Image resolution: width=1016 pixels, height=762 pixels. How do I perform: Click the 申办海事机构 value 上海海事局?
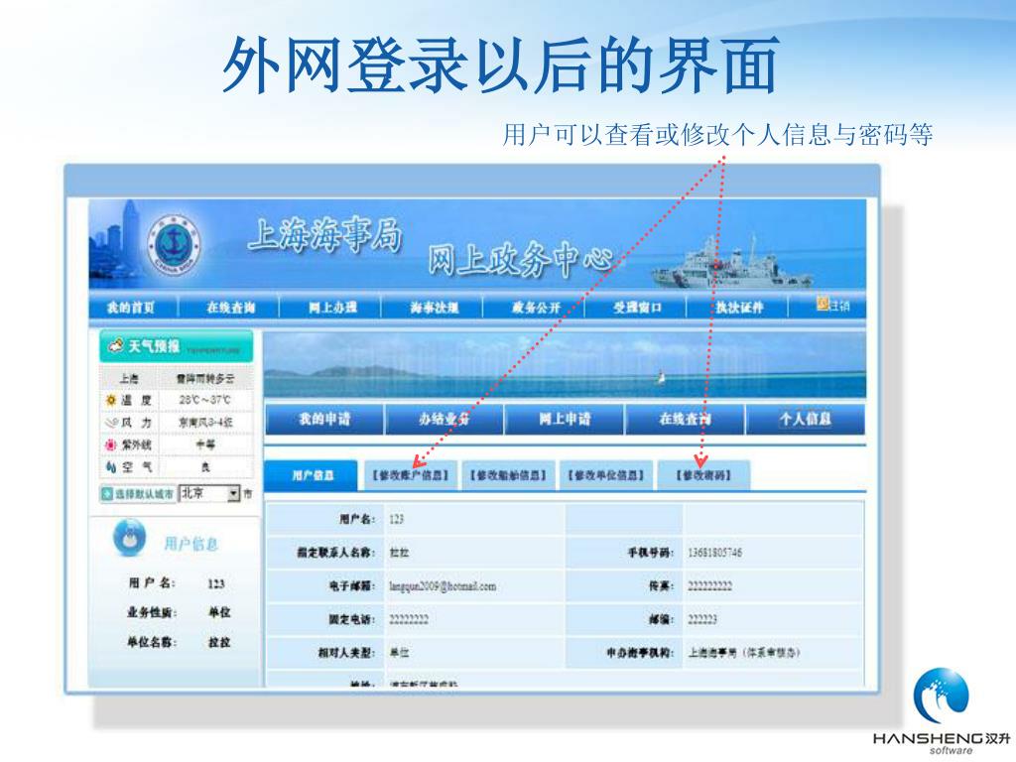point(744,653)
